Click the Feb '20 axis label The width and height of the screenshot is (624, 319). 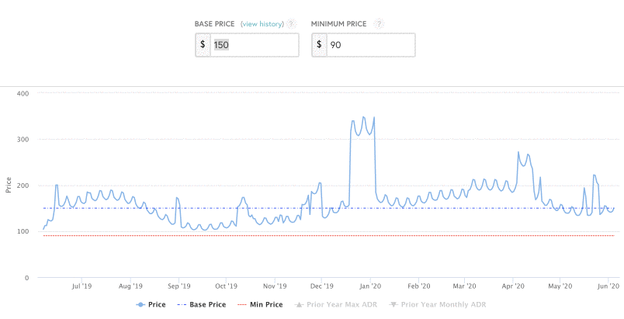point(418,286)
